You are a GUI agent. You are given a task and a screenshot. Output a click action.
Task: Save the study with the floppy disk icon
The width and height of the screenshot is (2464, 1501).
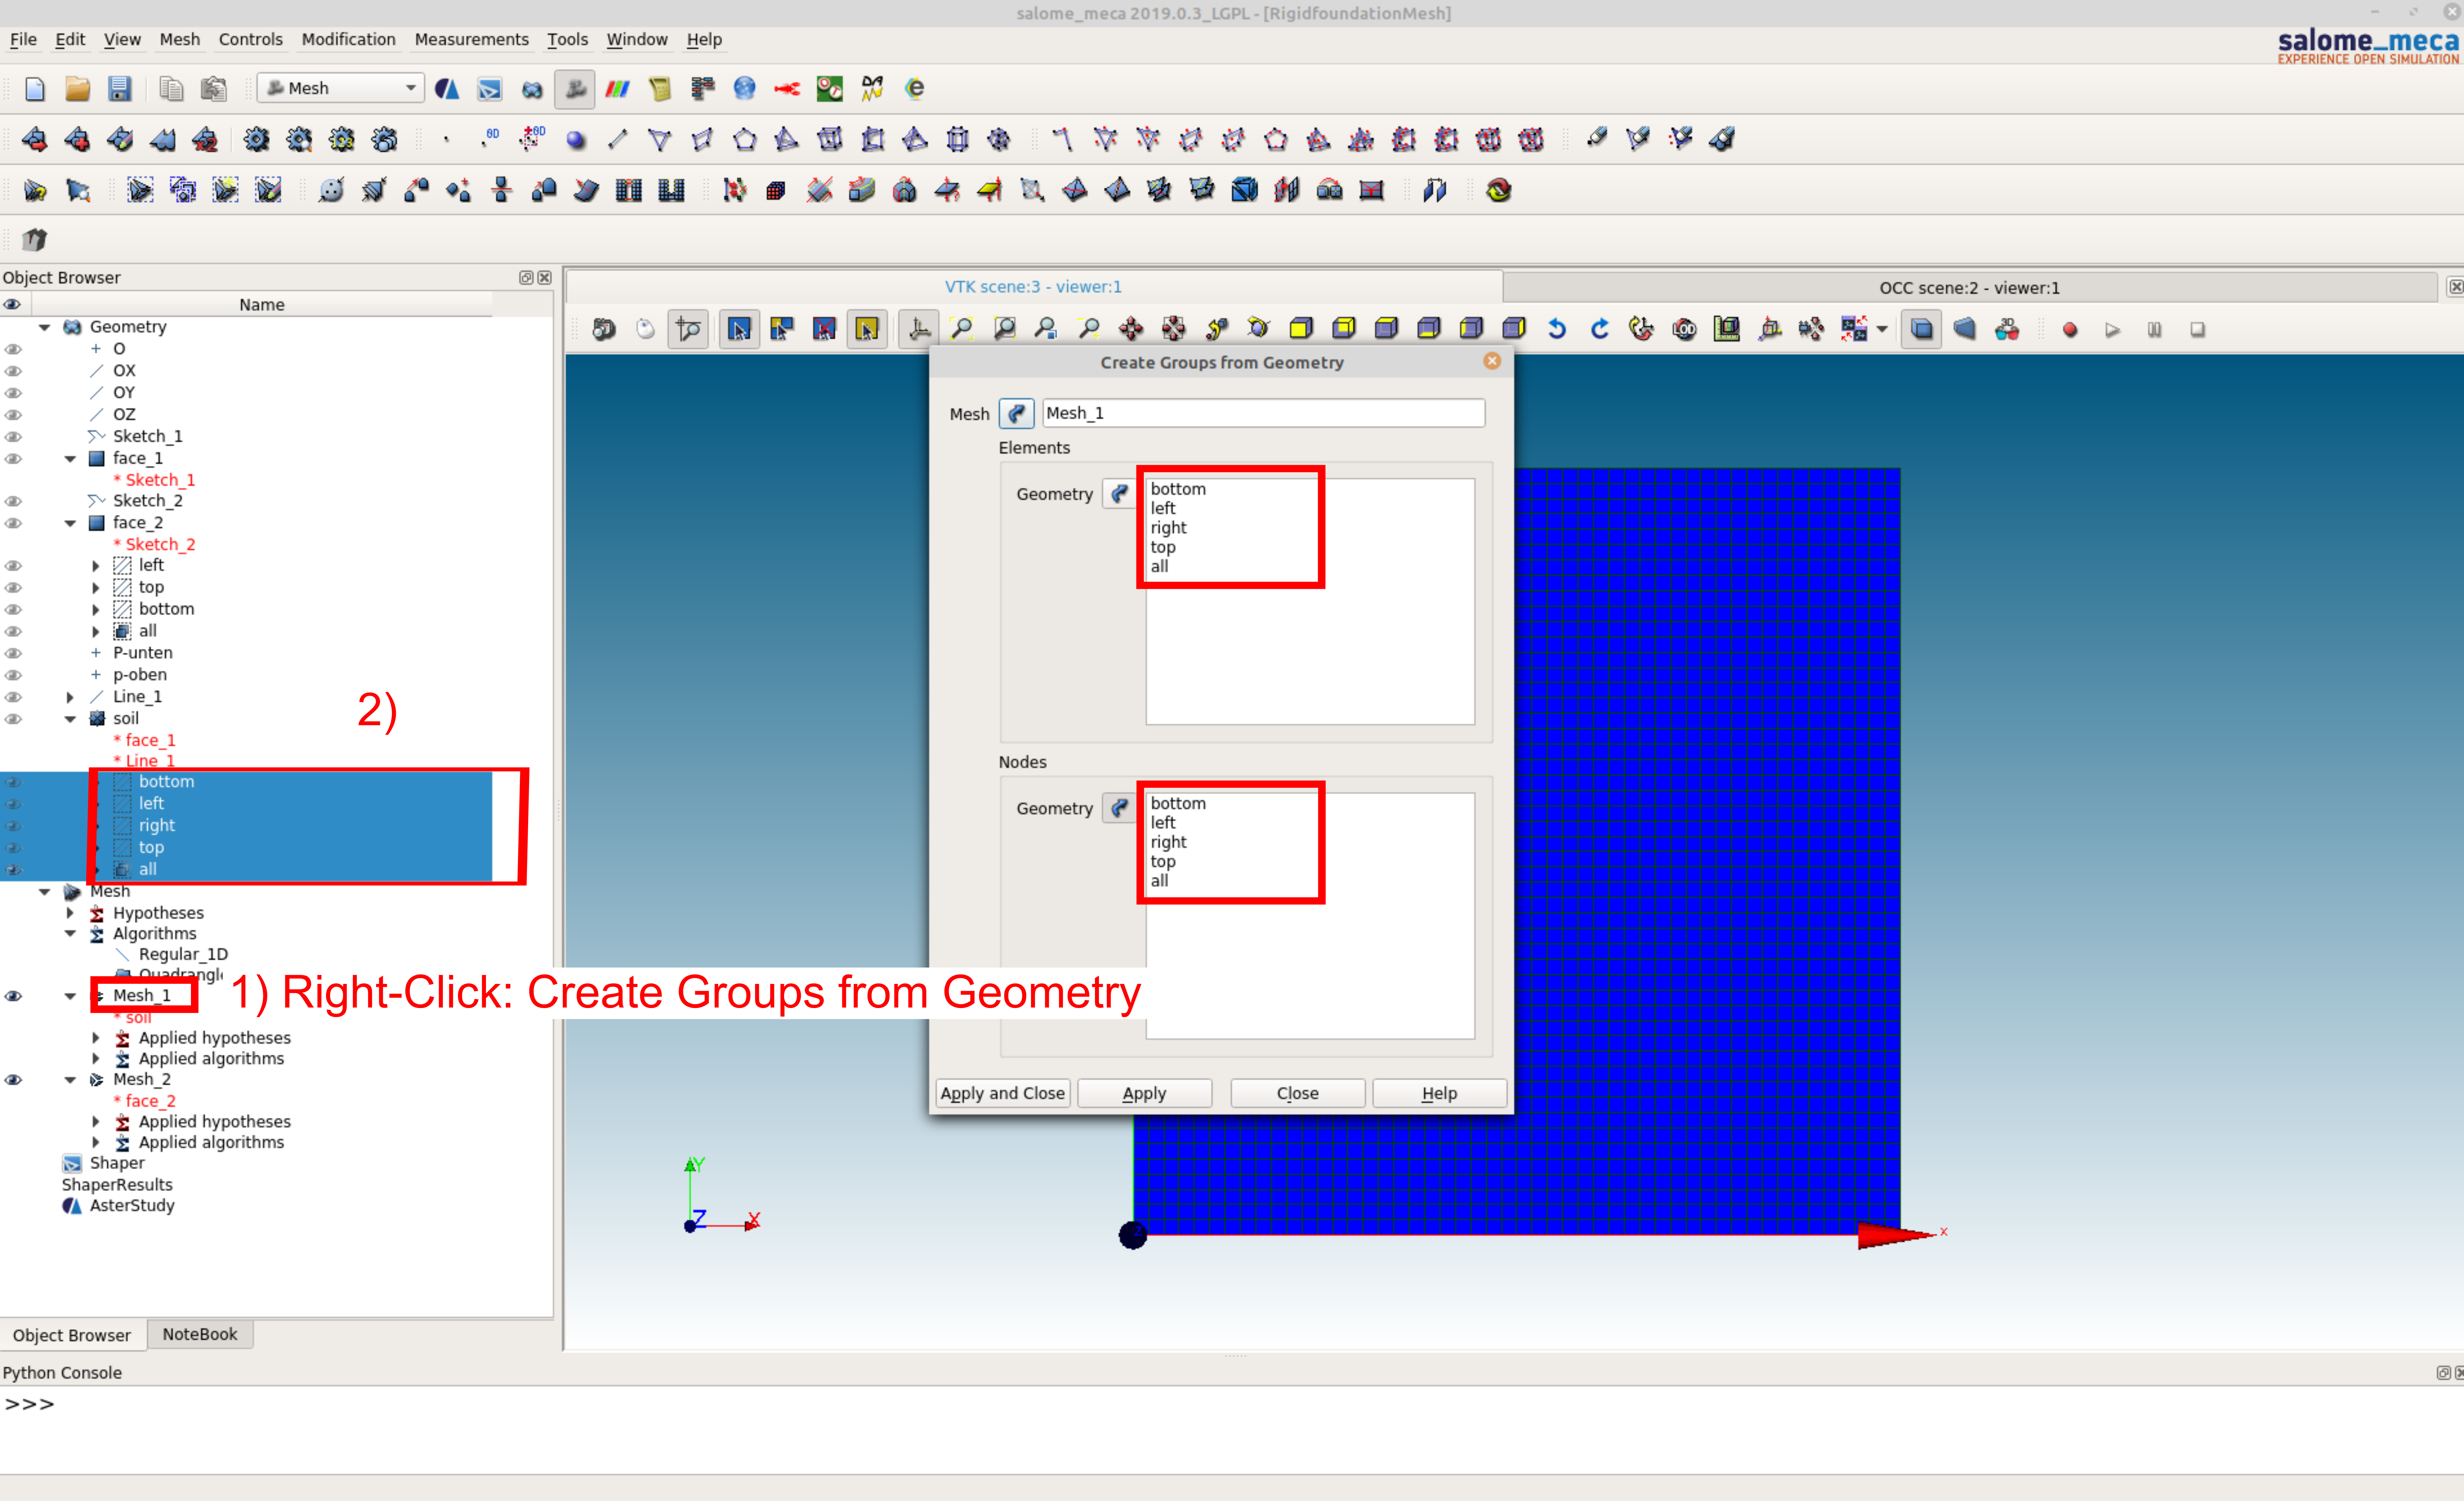click(x=119, y=89)
